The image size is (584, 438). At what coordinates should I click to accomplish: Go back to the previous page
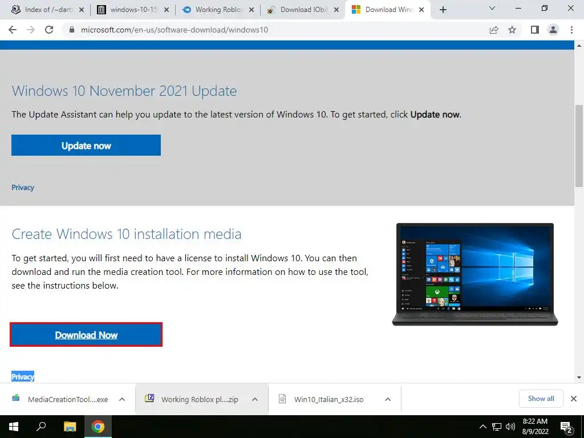coord(13,30)
